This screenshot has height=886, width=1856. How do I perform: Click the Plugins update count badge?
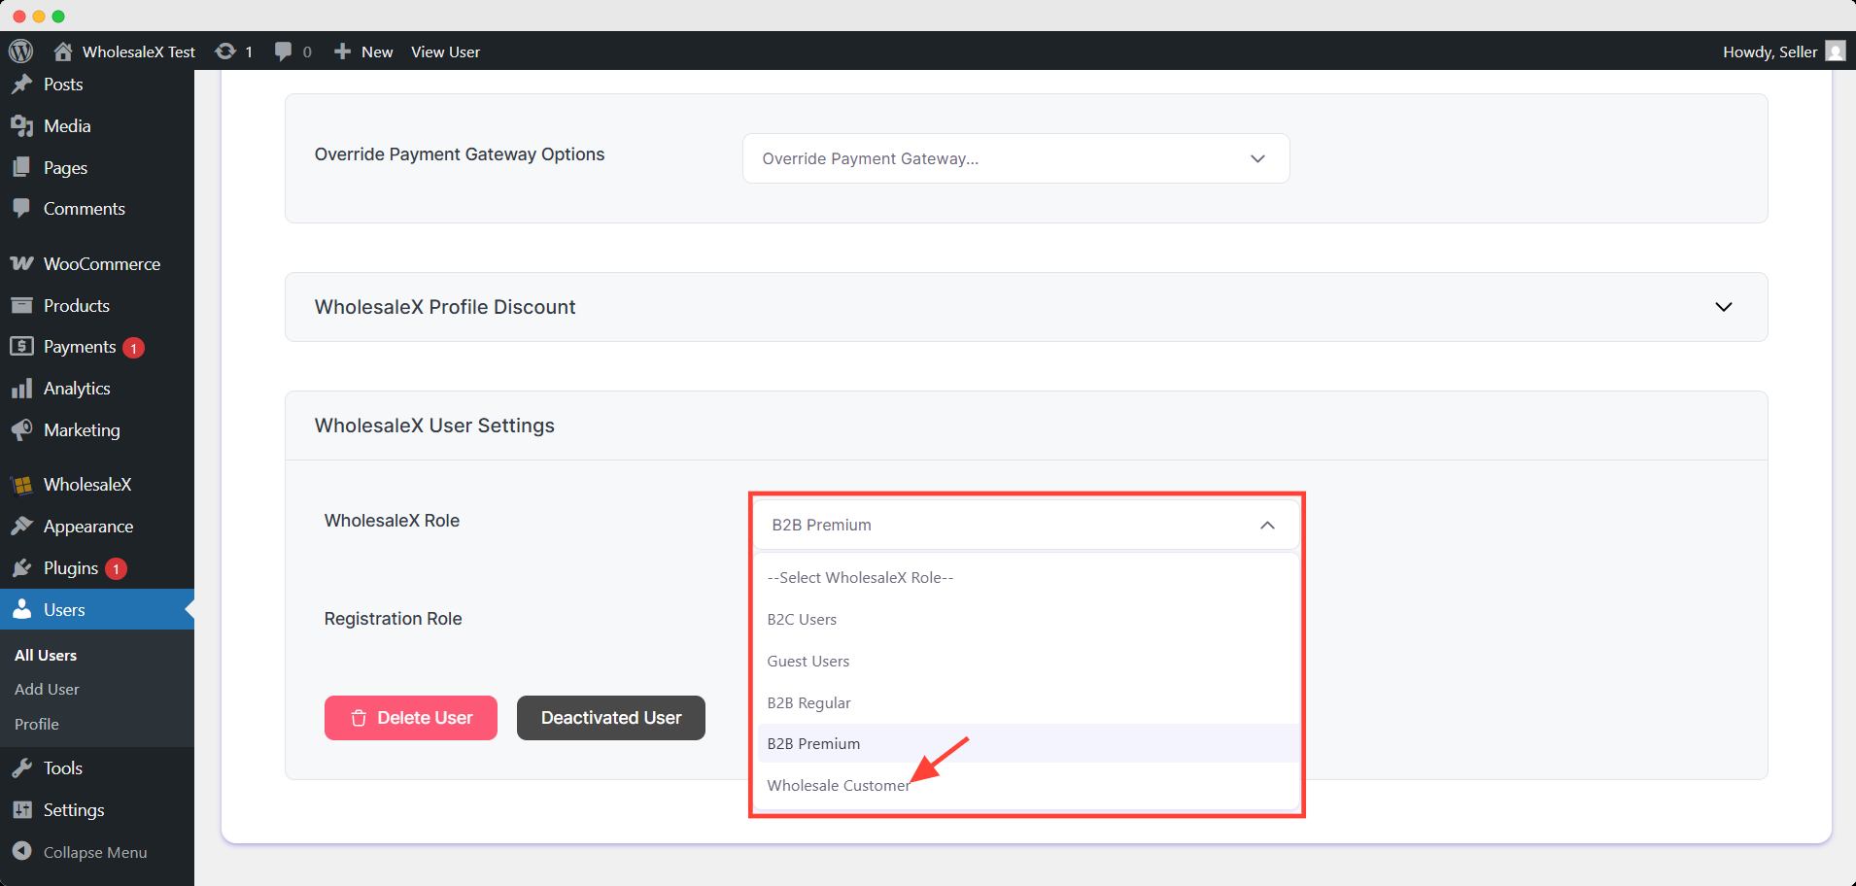[116, 569]
